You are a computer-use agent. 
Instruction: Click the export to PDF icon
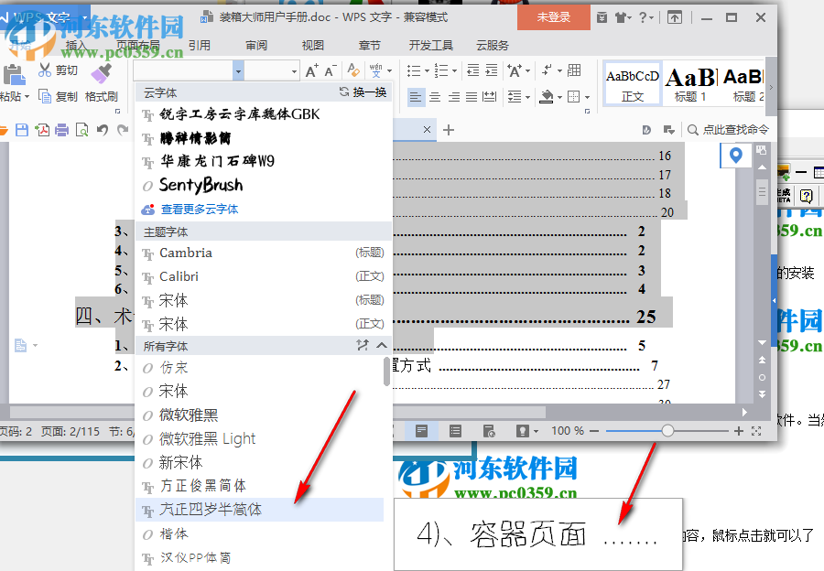point(42,130)
